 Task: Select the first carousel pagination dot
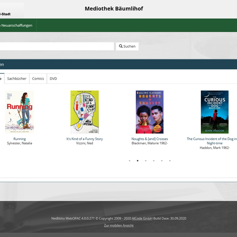pyautogui.click(x=129, y=160)
